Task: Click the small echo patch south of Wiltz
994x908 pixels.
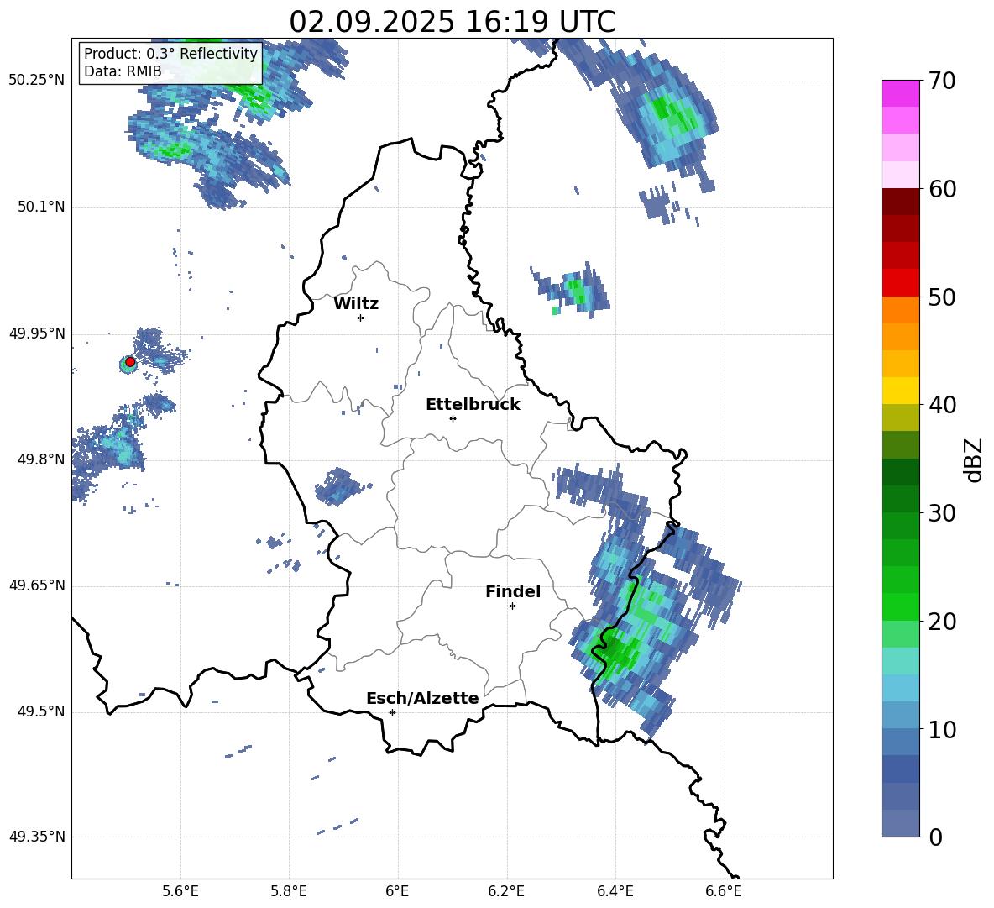Action: click(x=341, y=486)
